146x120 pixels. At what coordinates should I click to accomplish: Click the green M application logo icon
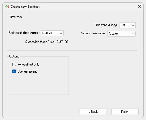coord(7,7)
